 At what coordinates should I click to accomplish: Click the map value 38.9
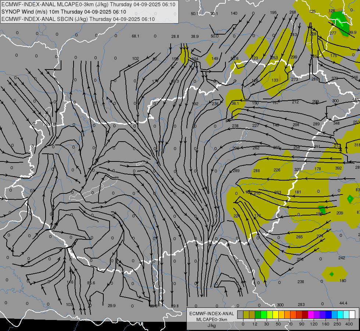point(195,36)
